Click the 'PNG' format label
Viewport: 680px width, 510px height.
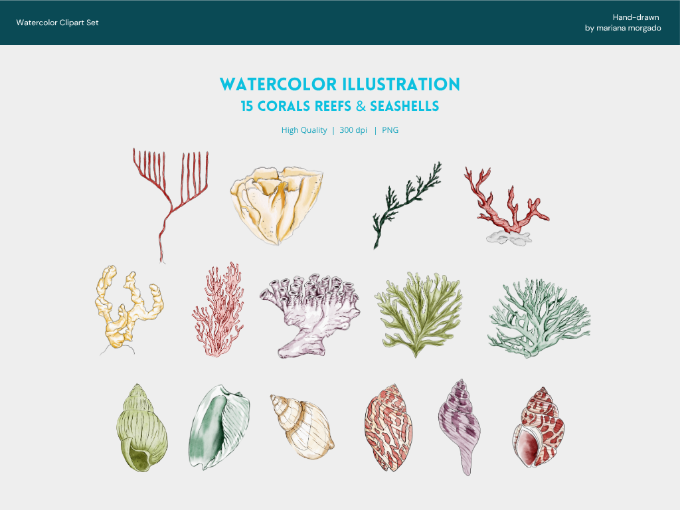point(390,130)
